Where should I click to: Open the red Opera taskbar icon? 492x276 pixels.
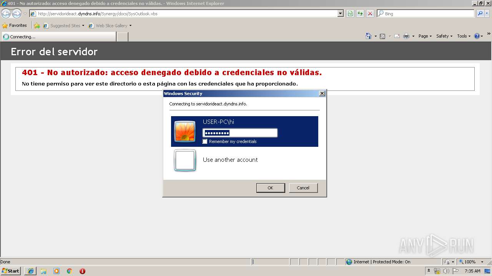[82, 271]
